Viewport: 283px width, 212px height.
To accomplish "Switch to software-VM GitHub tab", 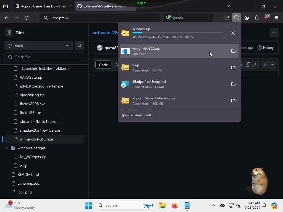I will 105,6.
